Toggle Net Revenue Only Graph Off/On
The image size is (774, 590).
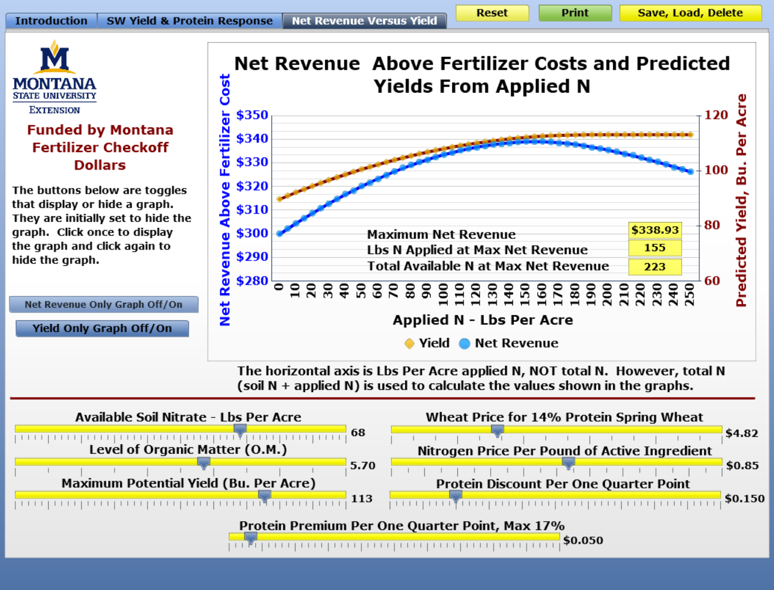pyautogui.click(x=103, y=304)
